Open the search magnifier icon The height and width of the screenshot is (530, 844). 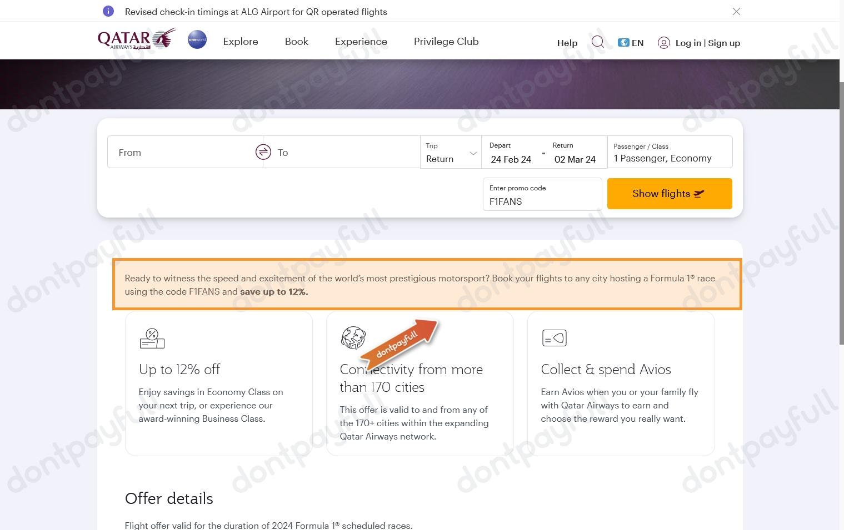coord(598,42)
